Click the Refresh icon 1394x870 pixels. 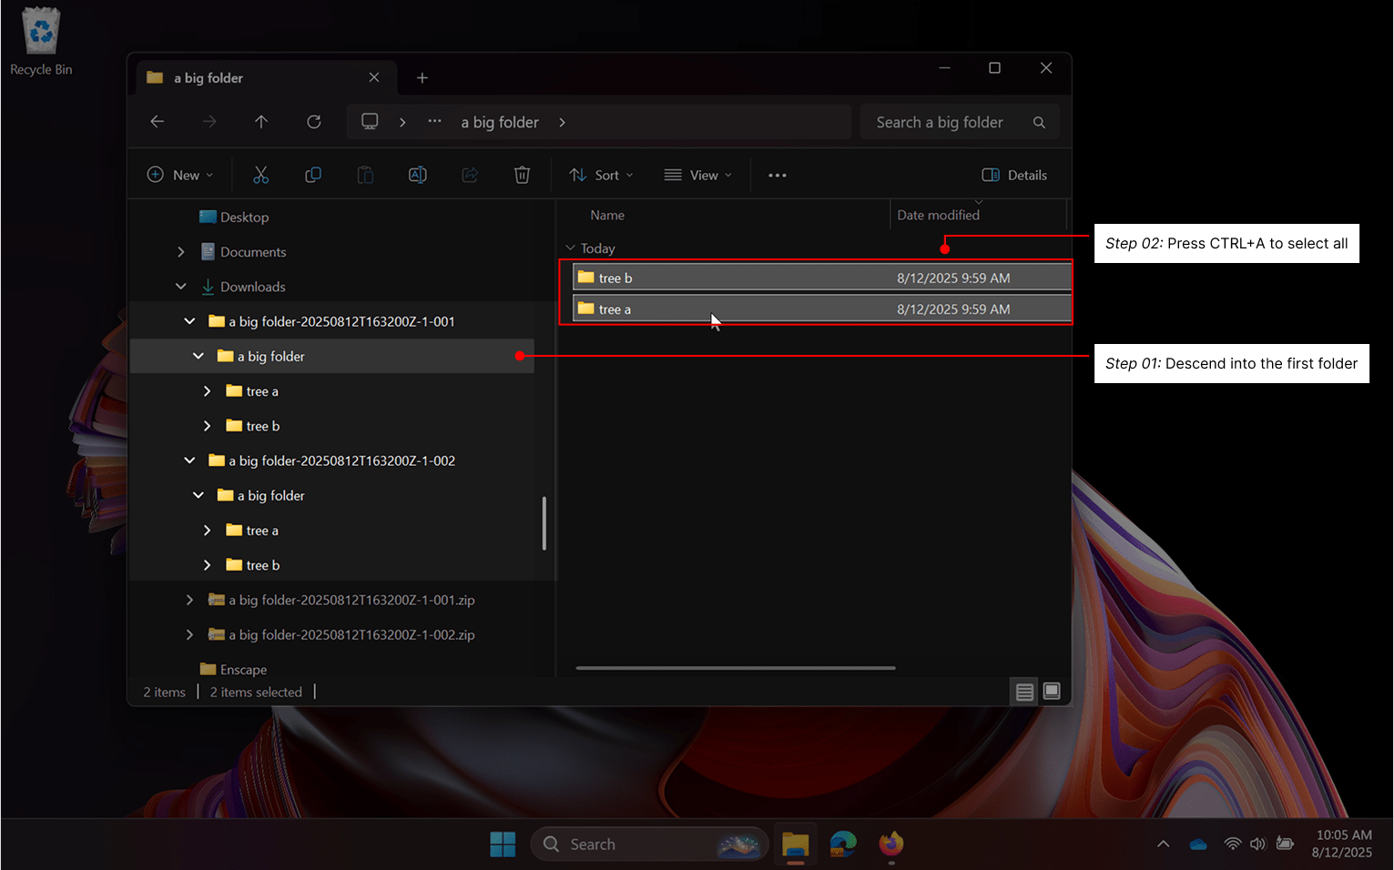(314, 122)
